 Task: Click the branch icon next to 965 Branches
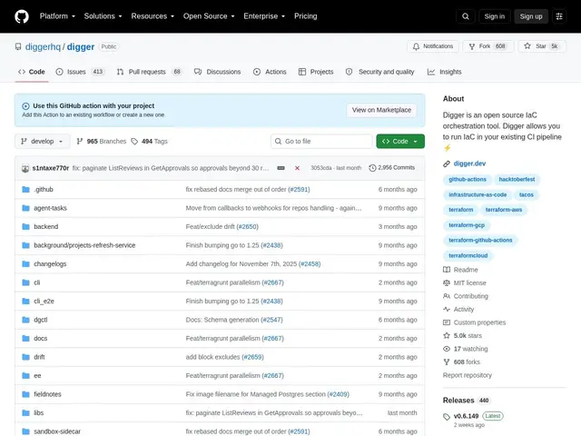click(79, 142)
